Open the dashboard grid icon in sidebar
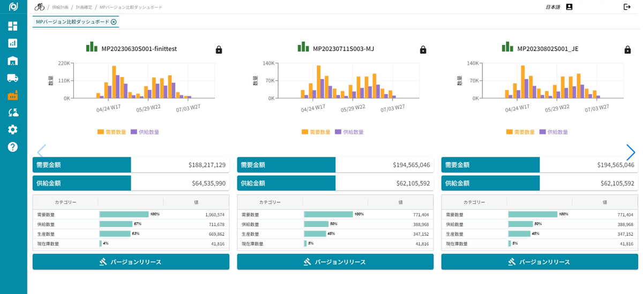Image resolution: width=643 pixels, height=294 pixels. (x=13, y=26)
